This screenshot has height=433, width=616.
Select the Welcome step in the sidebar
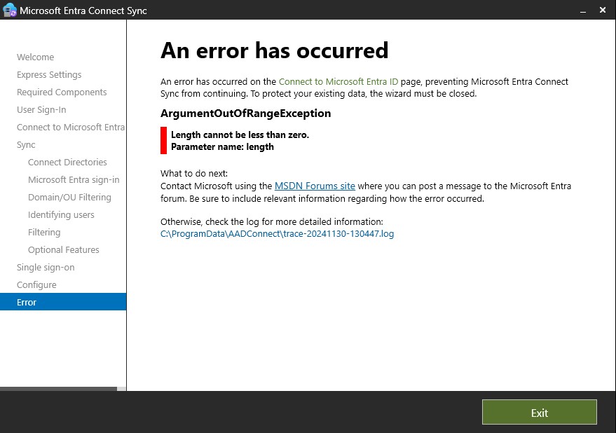point(35,57)
